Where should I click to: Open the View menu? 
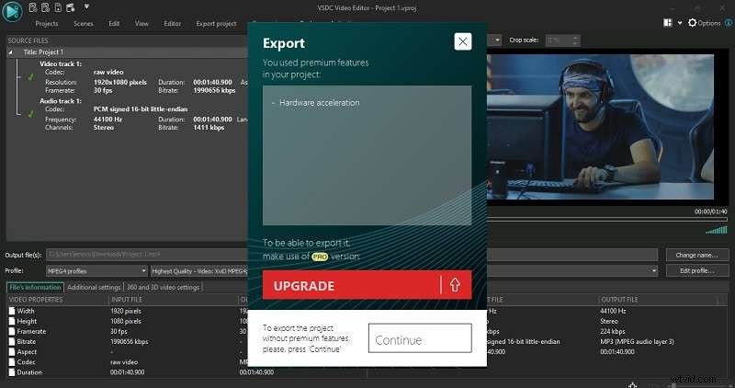point(141,24)
